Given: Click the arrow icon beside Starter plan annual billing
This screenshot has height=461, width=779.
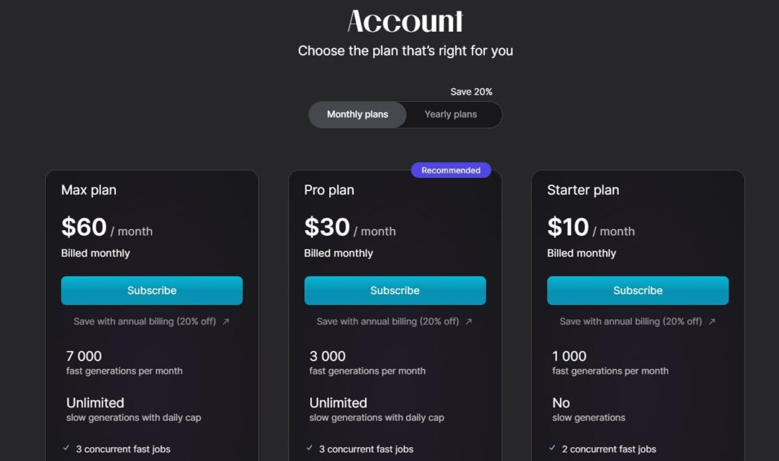Looking at the screenshot, I should click(x=712, y=321).
